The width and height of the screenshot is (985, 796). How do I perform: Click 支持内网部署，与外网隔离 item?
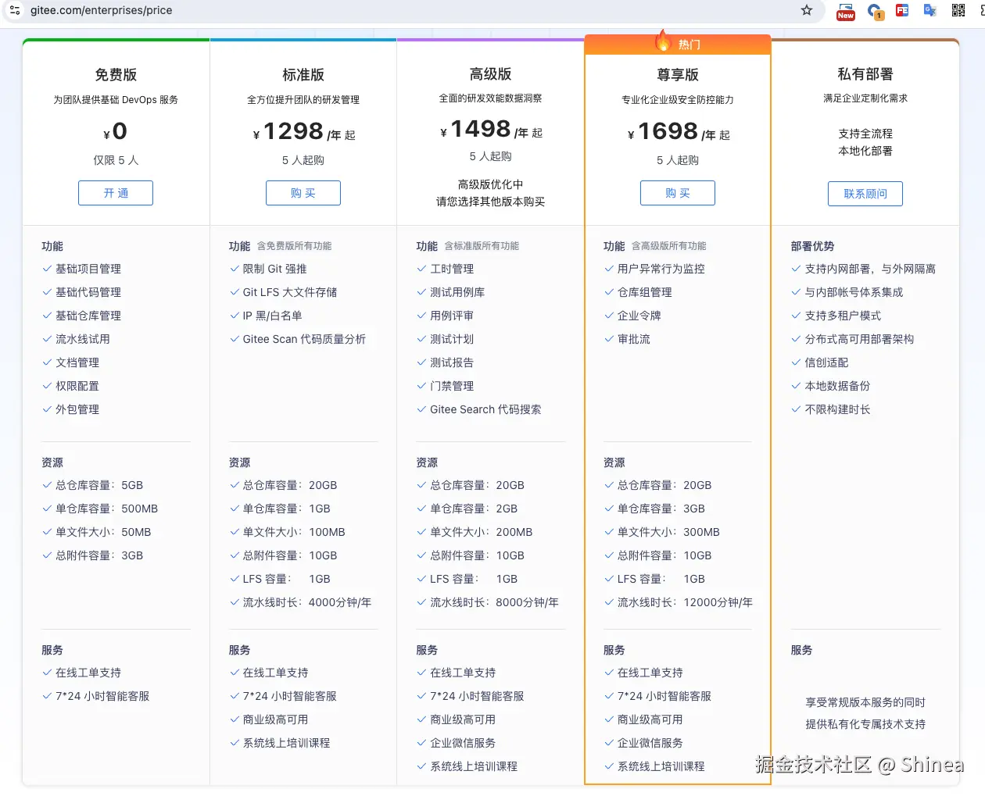[870, 269]
